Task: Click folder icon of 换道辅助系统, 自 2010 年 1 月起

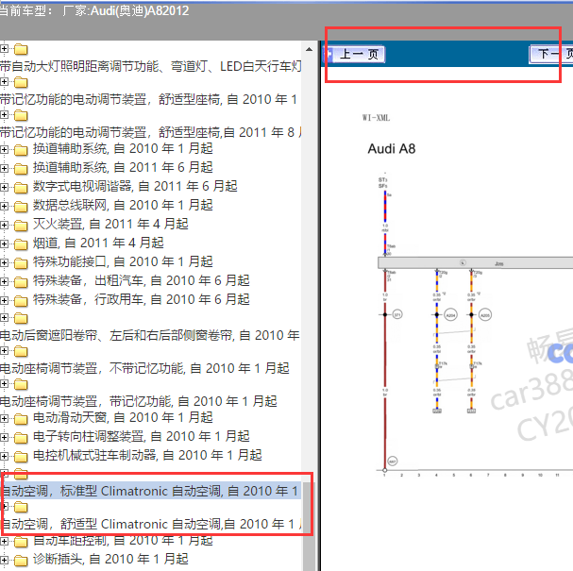Action: pyautogui.click(x=21, y=149)
